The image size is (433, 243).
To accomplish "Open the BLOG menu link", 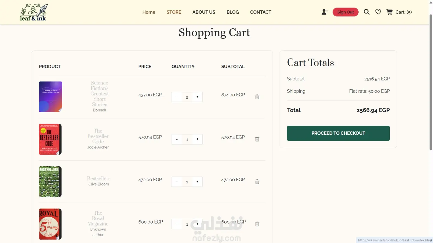I will click(233, 12).
